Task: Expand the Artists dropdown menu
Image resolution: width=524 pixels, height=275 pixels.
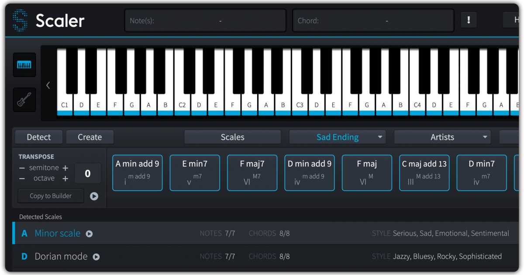Action: click(442, 137)
